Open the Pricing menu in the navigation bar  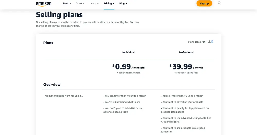click(x=109, y=3)
